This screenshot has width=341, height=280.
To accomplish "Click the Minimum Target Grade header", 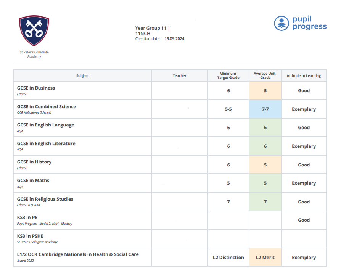I will coord(228,75).
